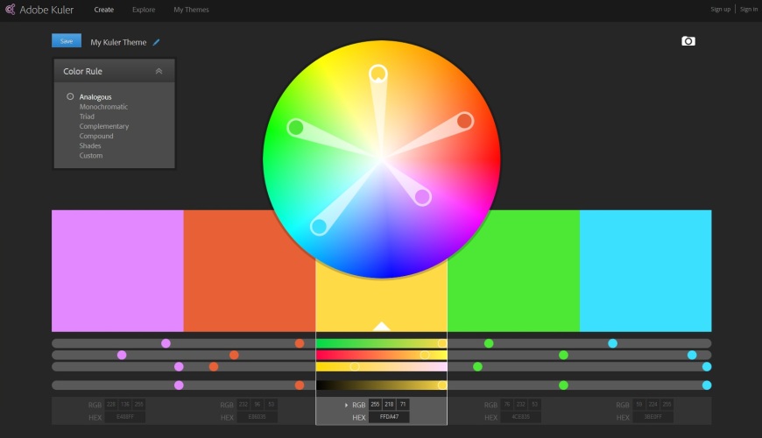The image size is (762, 438).
Task: Click cyan handle on the top slider row
Action: coord(612,343)
